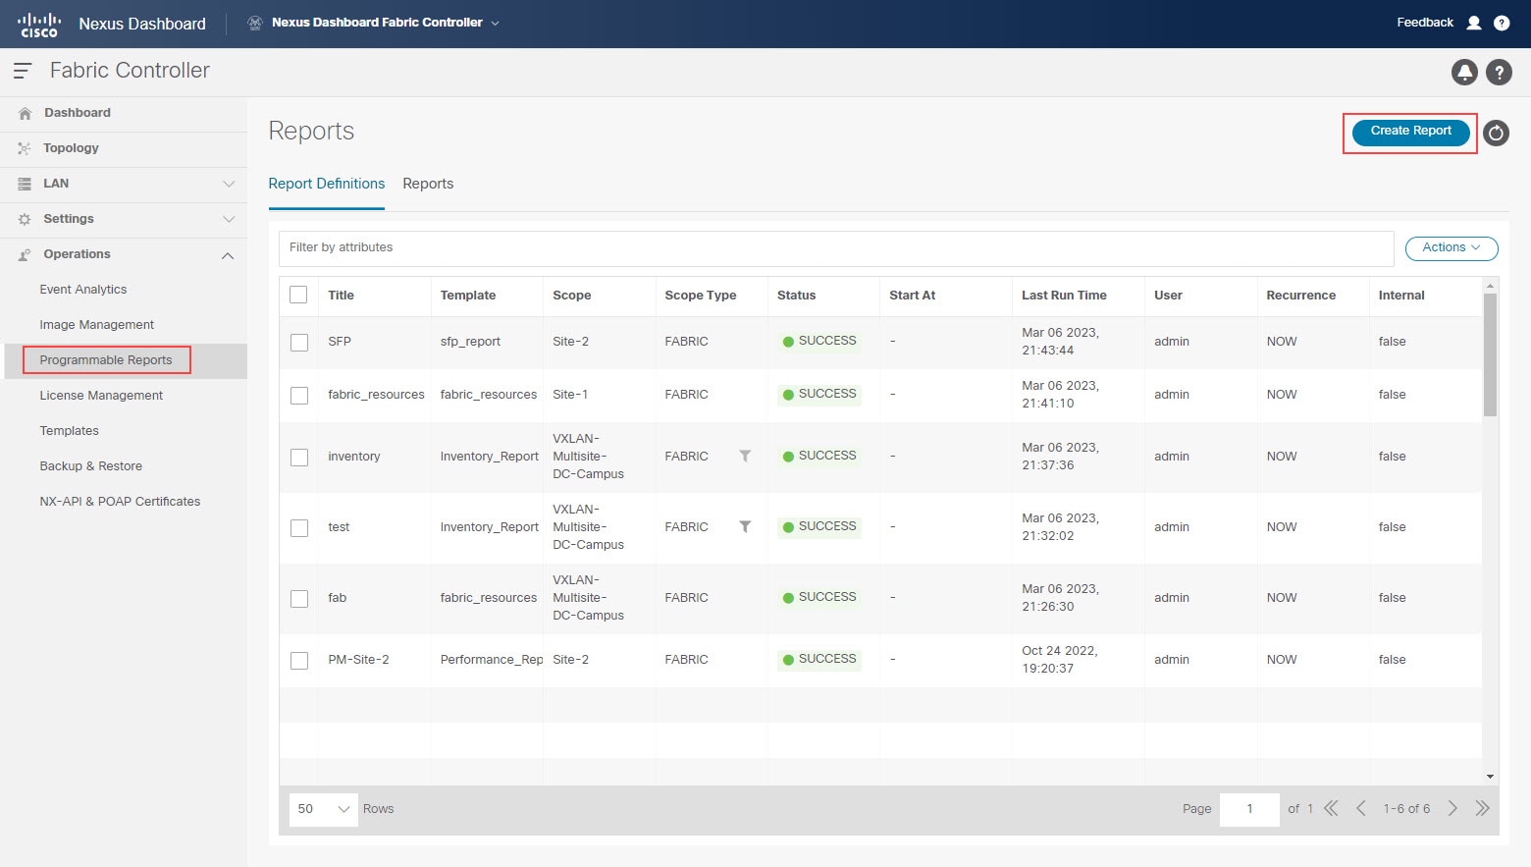
Task: Sort by the Status column header
Action: click(796, 296)
